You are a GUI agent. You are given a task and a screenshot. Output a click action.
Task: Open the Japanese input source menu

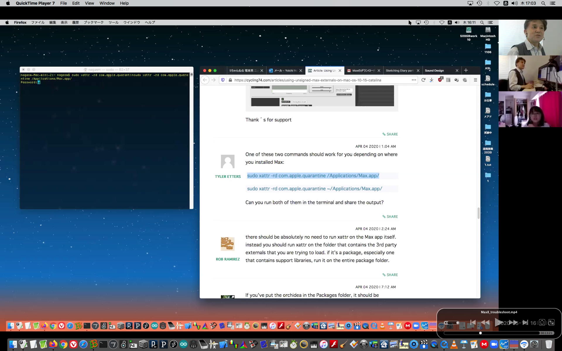[x=506, y=3]
